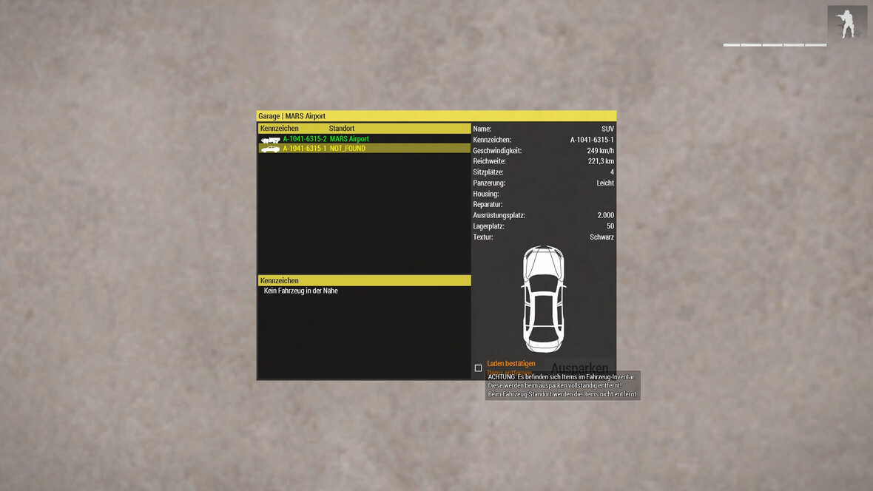Click the Geschwindigkeit label
The width and height of the screenshot is (873, 491).
(x=497, y=150)
